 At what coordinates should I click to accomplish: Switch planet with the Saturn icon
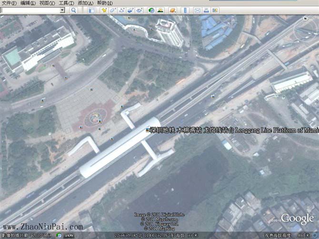(172, 10)
